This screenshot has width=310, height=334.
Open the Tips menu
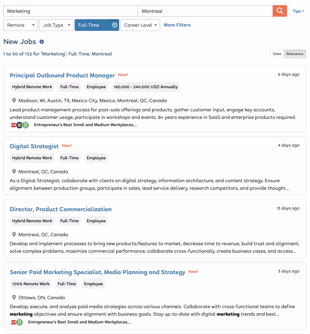click(x=298, y=11)
